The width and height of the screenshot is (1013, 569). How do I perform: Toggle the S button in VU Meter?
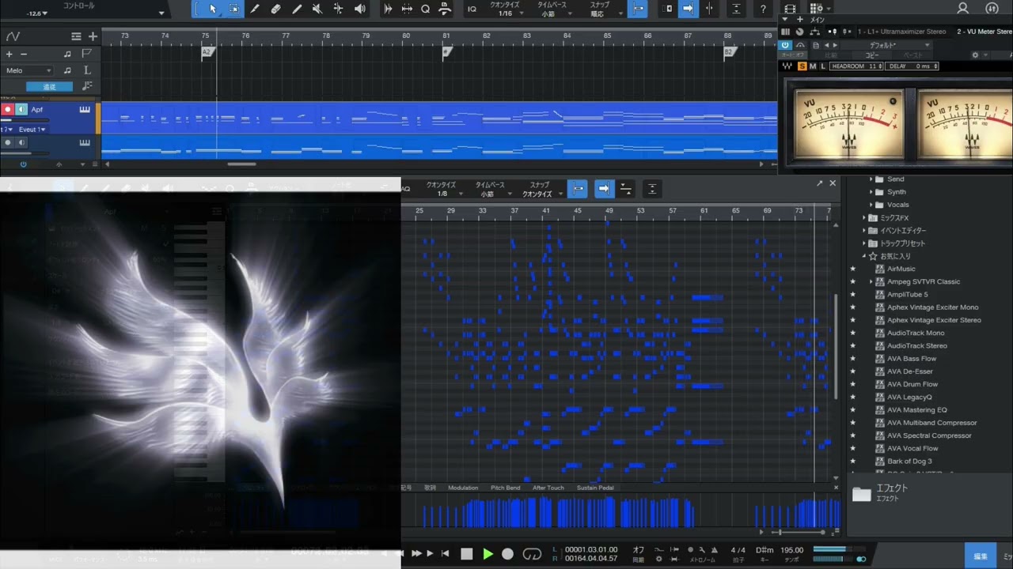[802, 66]
